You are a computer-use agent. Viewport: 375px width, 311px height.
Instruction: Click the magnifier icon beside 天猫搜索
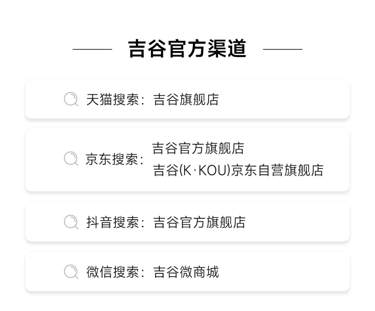click(71, 99)
